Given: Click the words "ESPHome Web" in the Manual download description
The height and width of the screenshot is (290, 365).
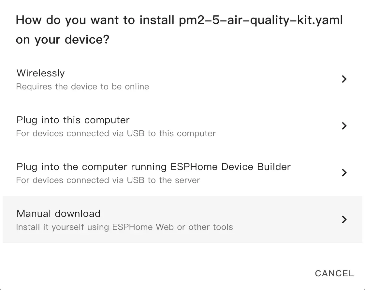Looking at the screenshot, I should point(143,227).
